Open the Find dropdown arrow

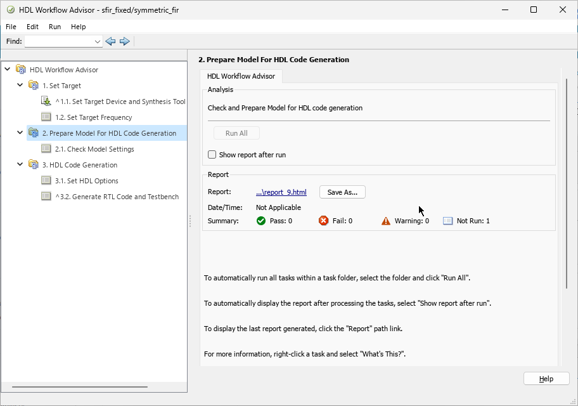click(x=98, y=41)
